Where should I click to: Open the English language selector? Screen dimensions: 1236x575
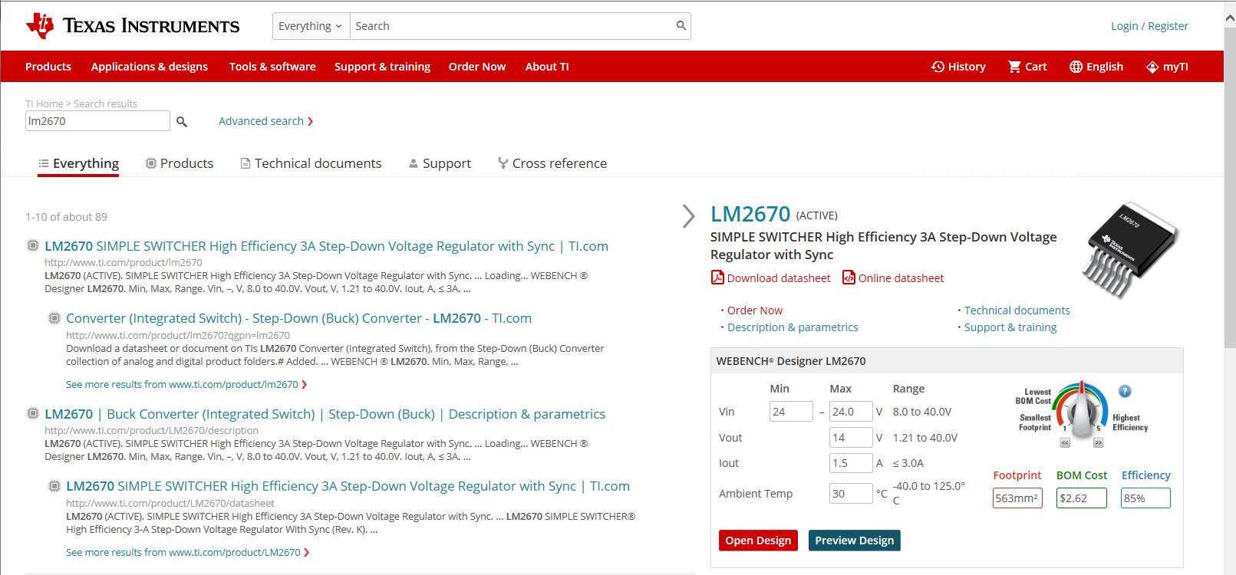(1096, 67)
